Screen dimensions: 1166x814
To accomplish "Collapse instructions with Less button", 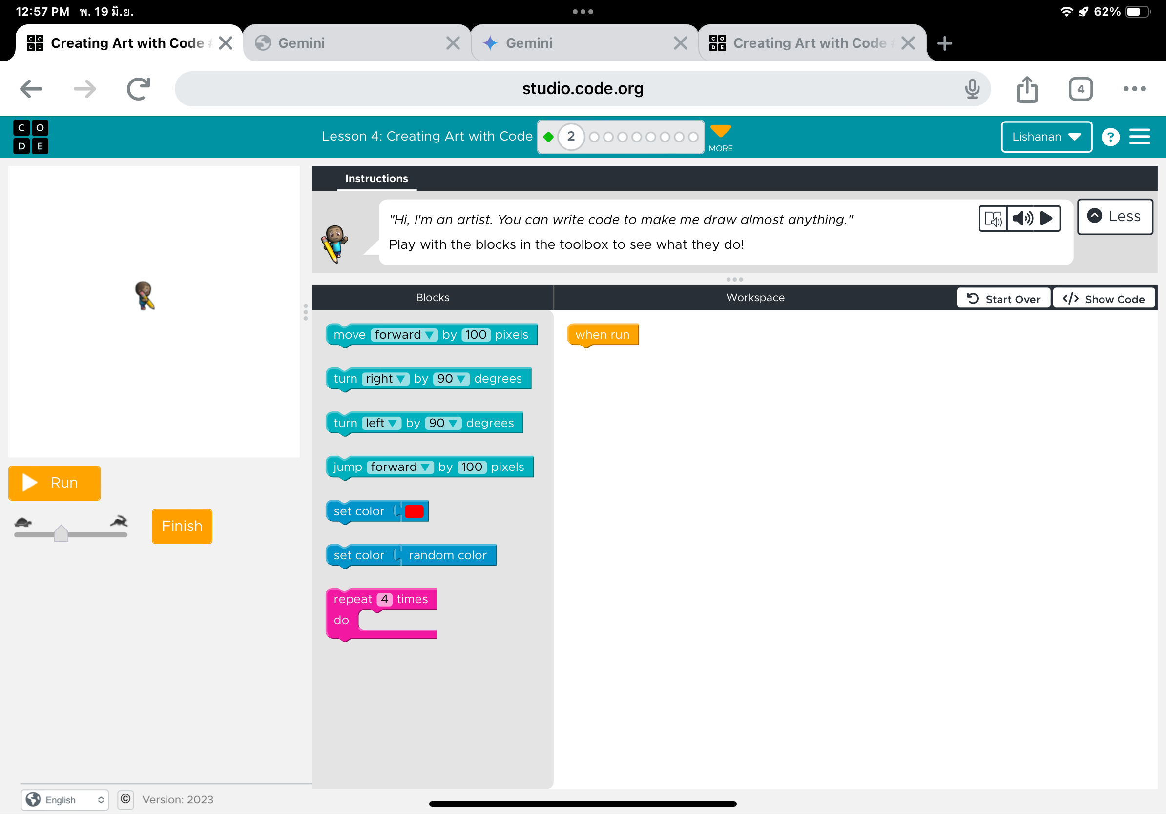I will point(1115,217).
